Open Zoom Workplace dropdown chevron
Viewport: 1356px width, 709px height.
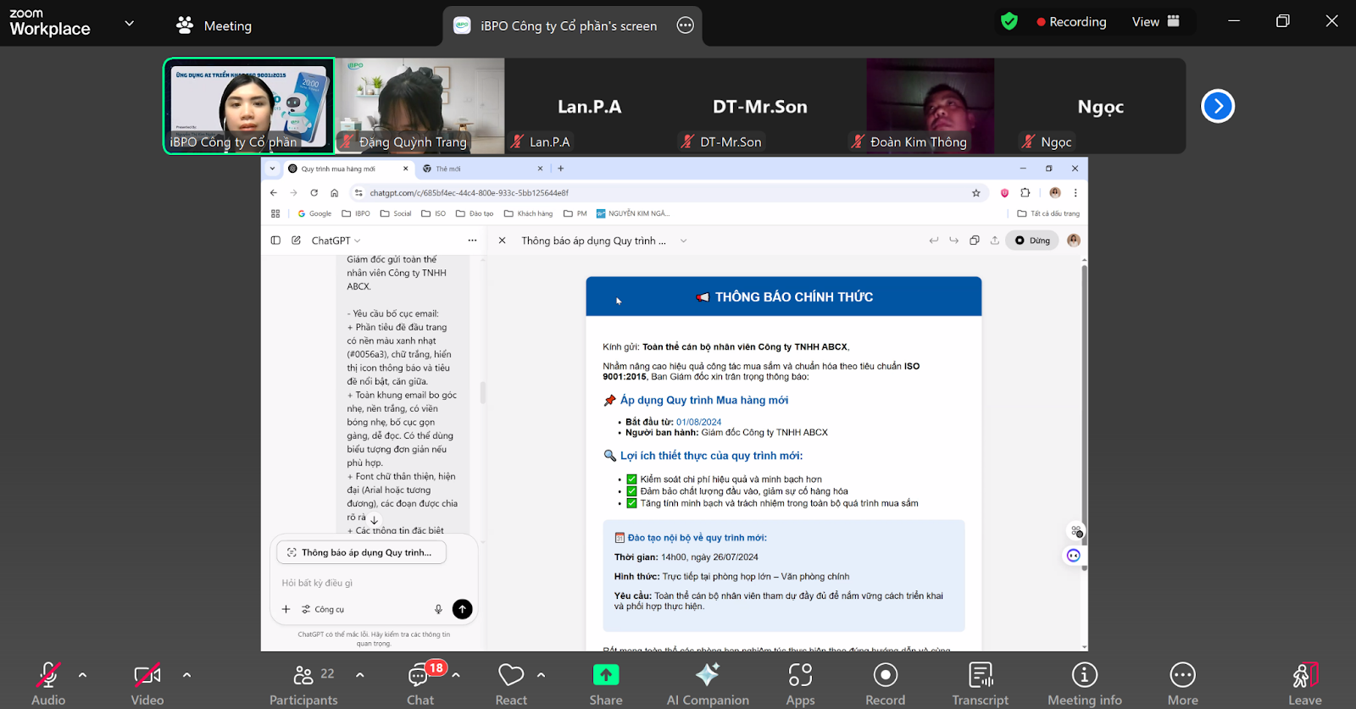click(129, 24)
